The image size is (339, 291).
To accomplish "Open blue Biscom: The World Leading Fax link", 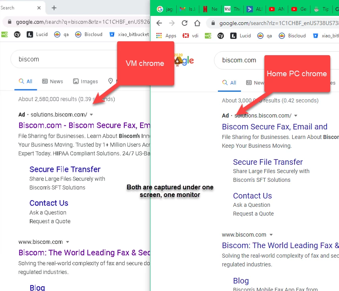I will coord(280,245).
